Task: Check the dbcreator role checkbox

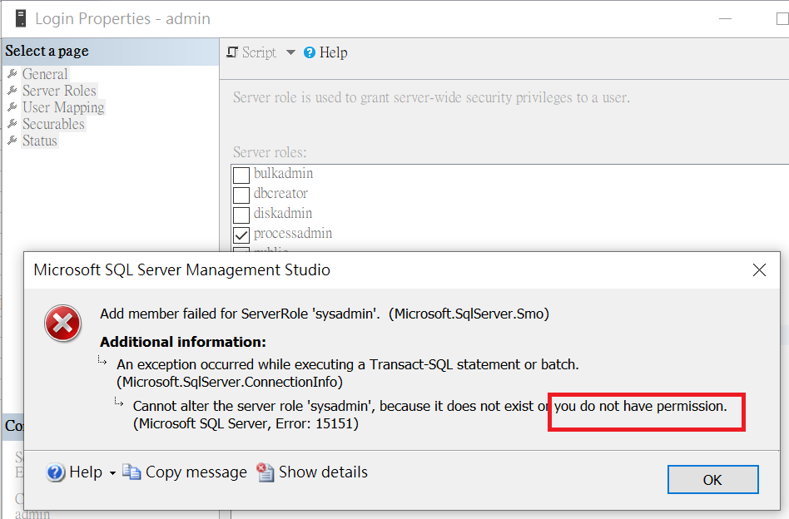Action: pyautogui.click(x=241, y=195)
